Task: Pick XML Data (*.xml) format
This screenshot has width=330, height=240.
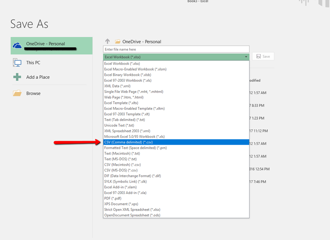Action: click(x=176, y=86)
